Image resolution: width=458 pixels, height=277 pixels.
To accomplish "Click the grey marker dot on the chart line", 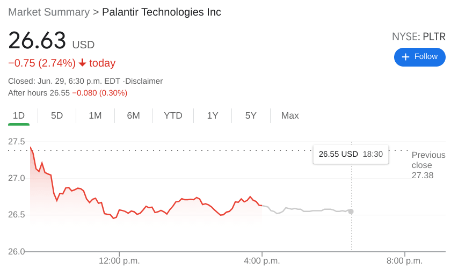I will (351, 212).
